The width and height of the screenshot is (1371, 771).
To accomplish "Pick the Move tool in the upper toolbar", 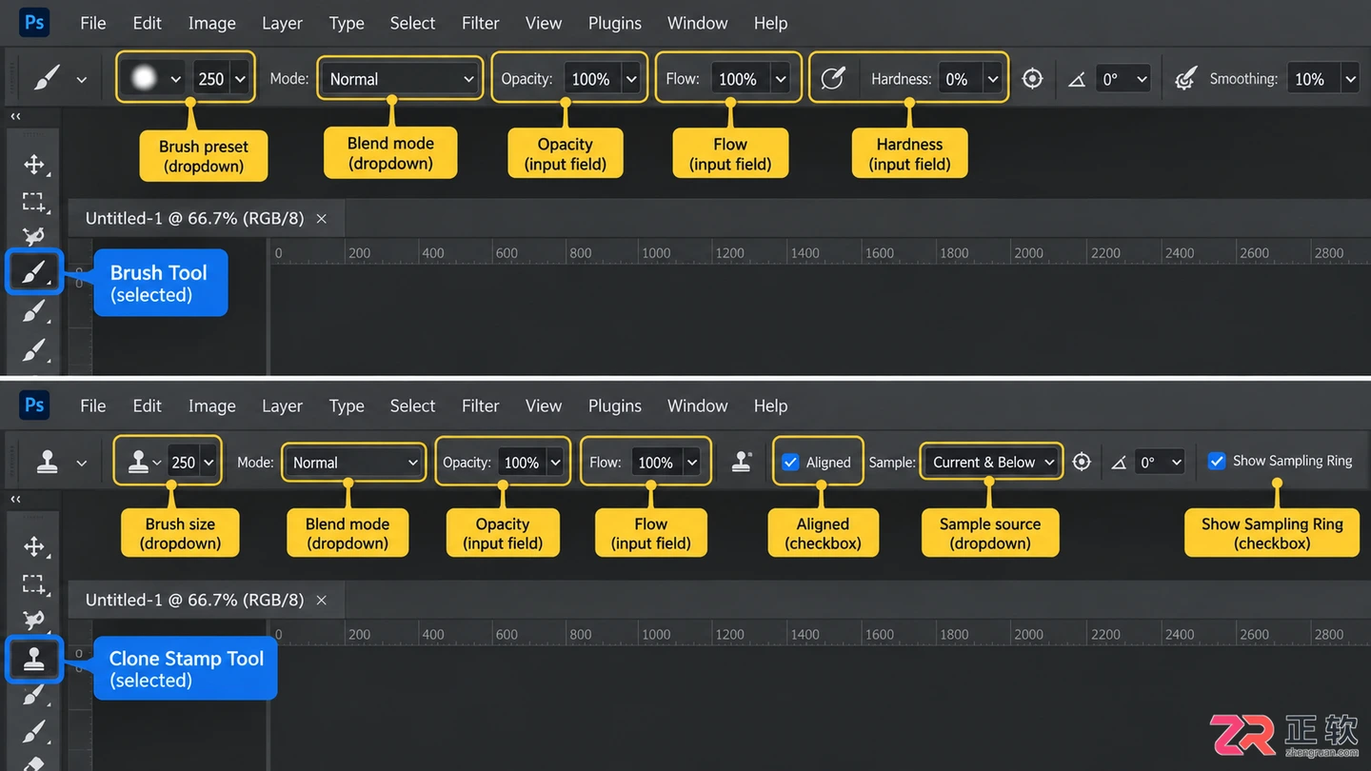I will click(34, 164).
